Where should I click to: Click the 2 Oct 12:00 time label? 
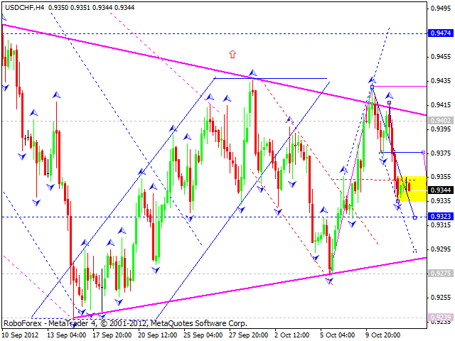(x=292, y=335)
